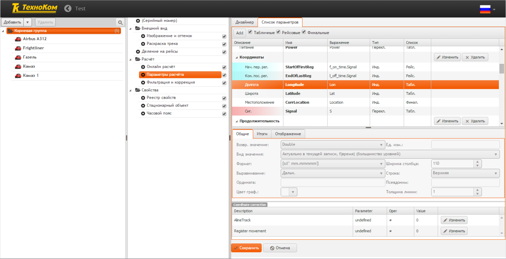Select the Камаз truck icon
Screen dimensions: 506x259
point(18,66)
